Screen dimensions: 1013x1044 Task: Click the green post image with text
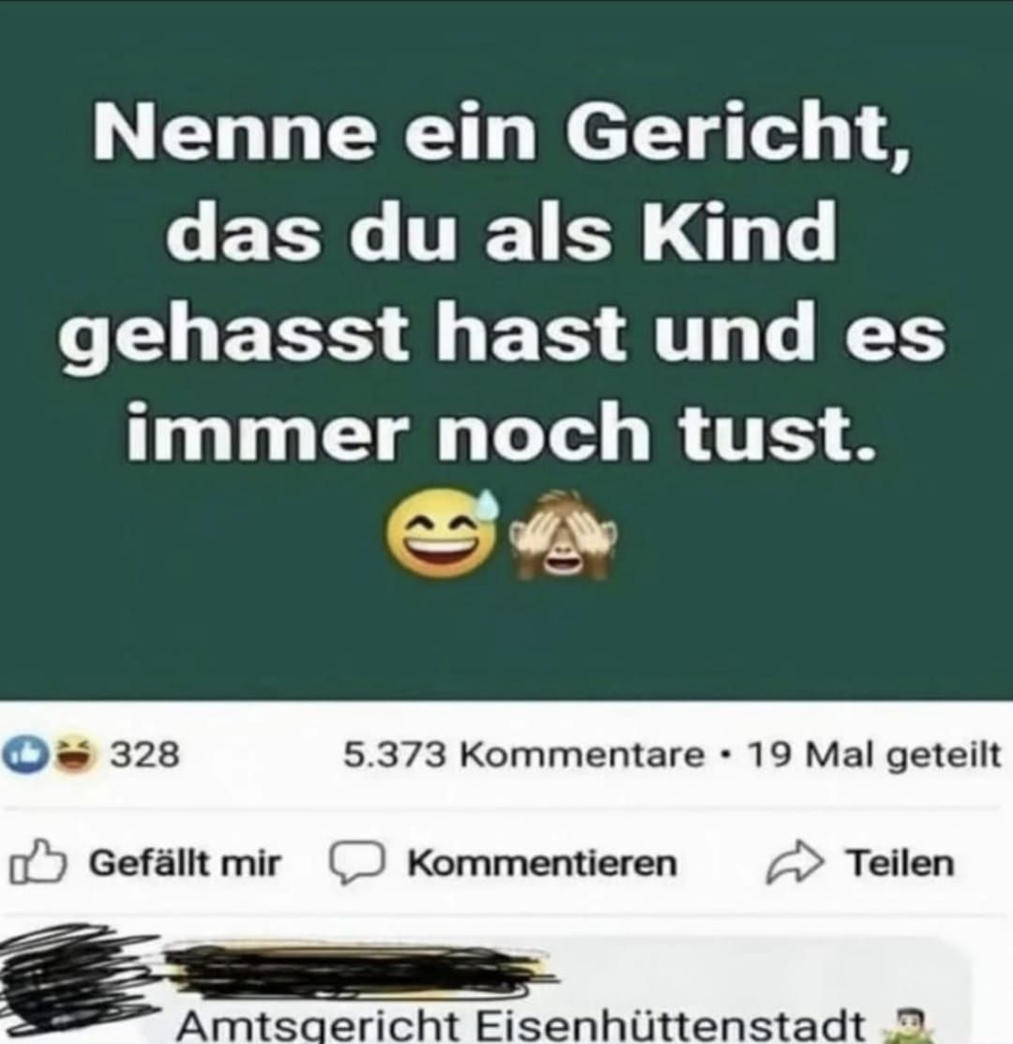pos(506,350)
